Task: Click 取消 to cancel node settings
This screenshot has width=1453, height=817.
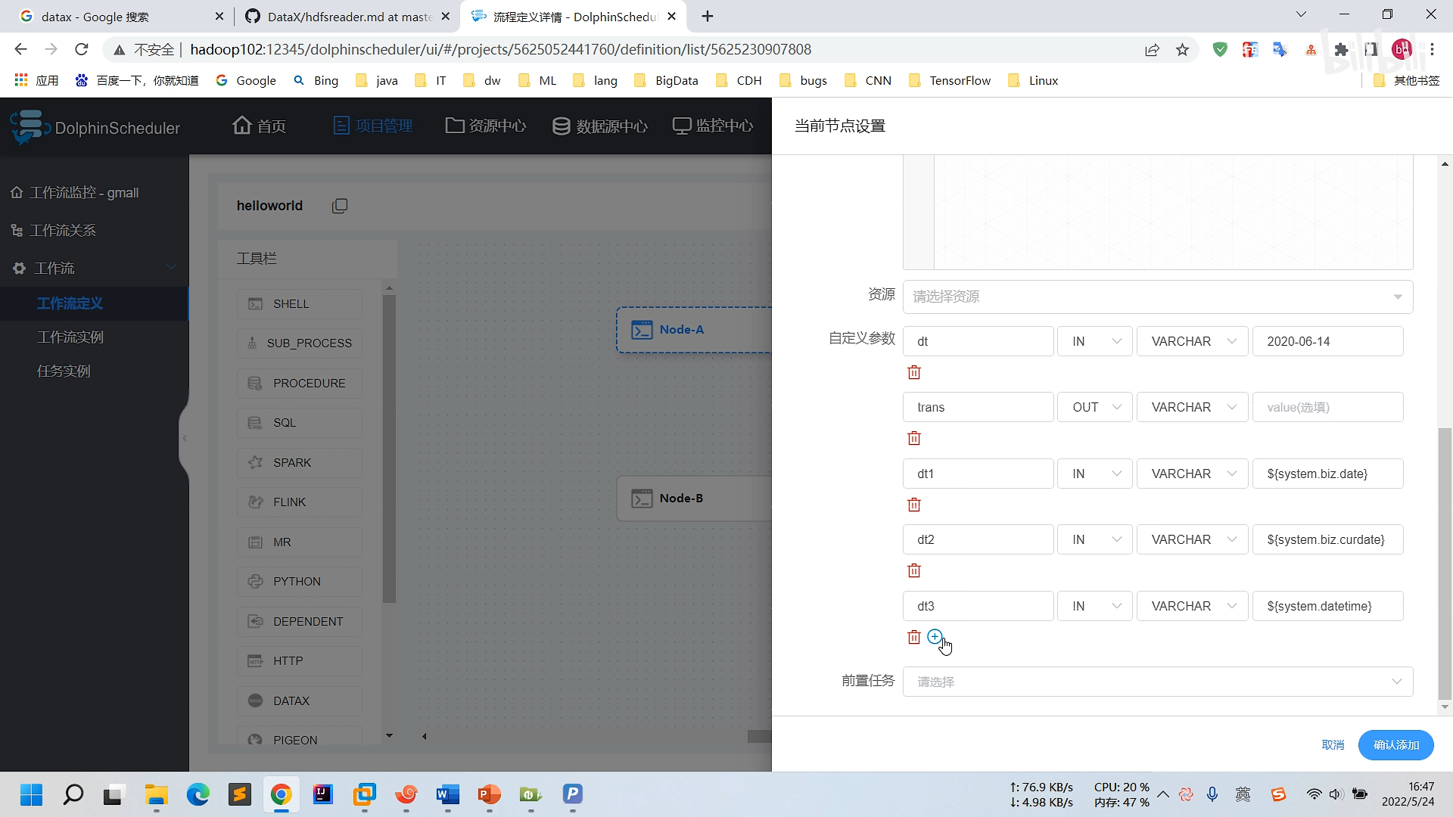Action: pyautogui.click(x=1333, y=745)
